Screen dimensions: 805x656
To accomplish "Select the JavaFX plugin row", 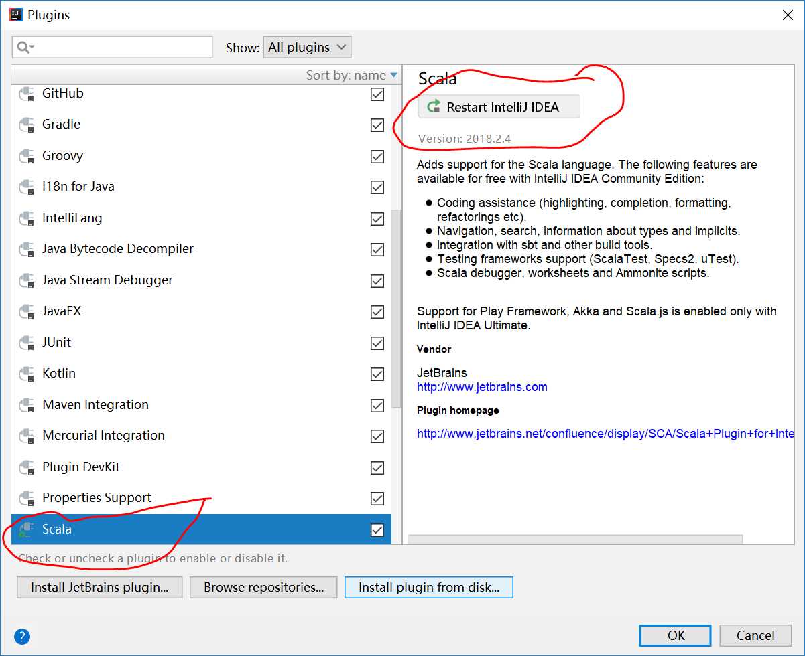I will (201, 312).
